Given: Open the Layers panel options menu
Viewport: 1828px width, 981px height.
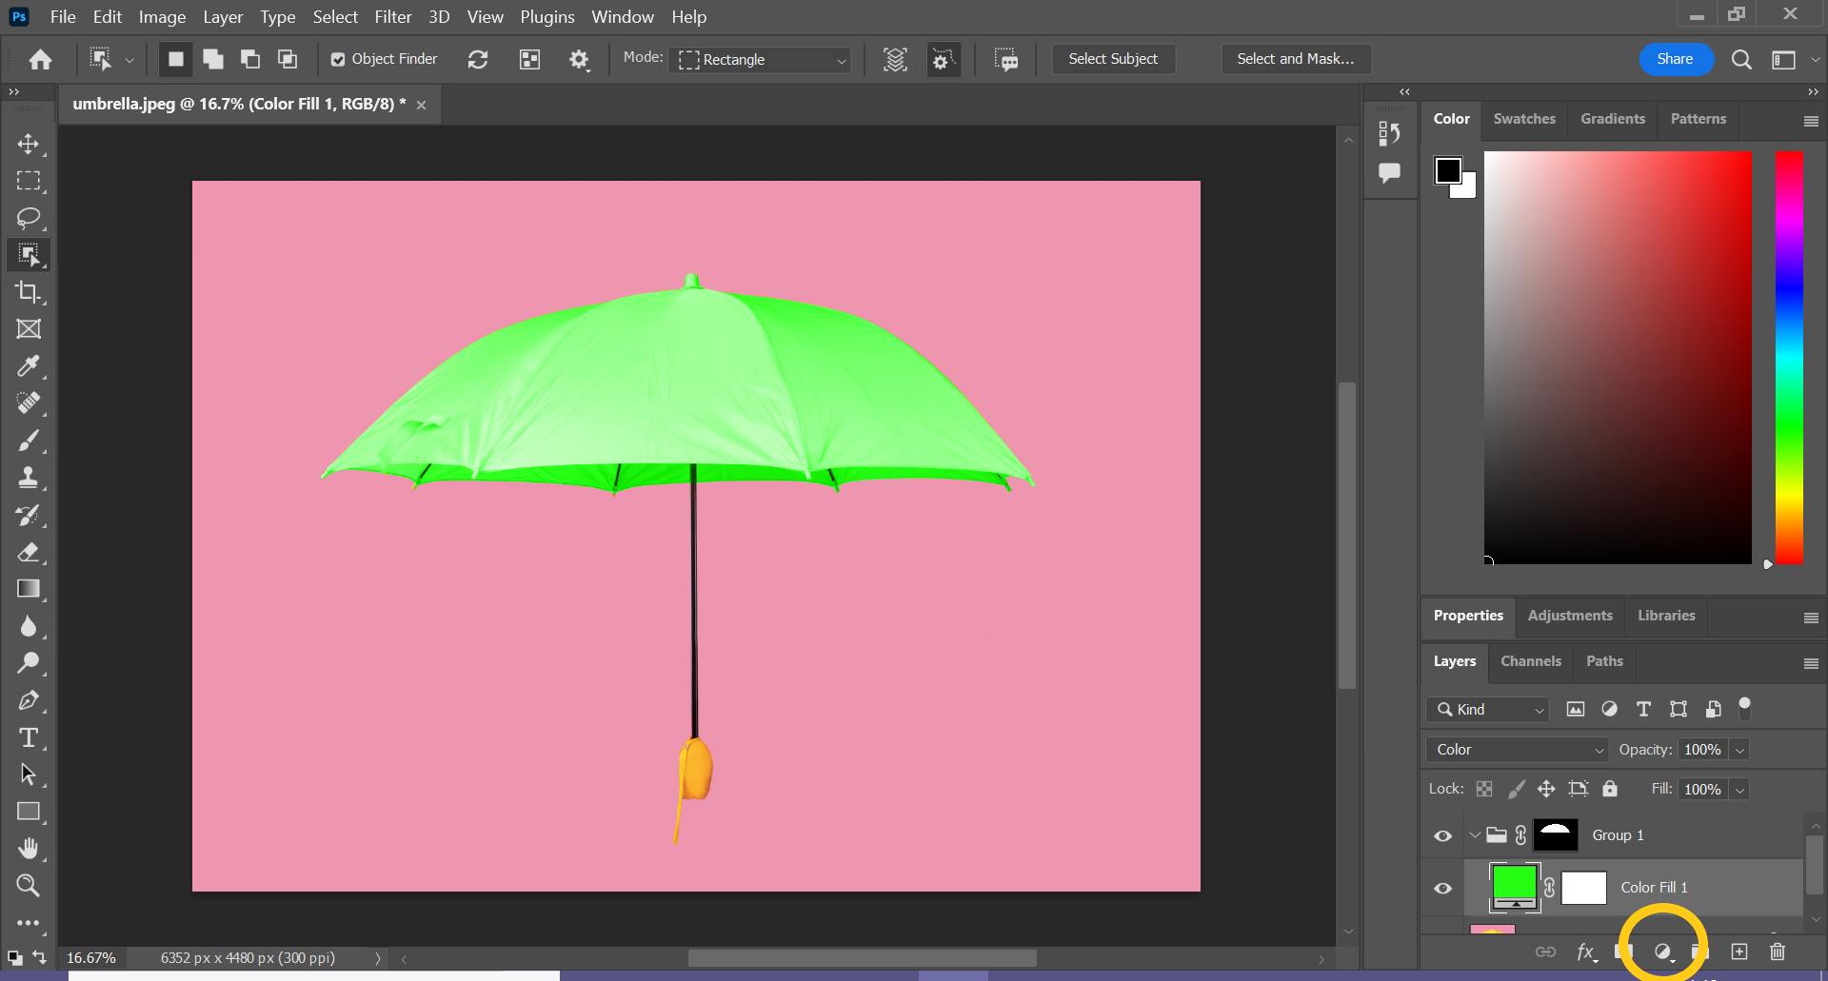Looking at the screenshot, I should (x=1811, y=663).
